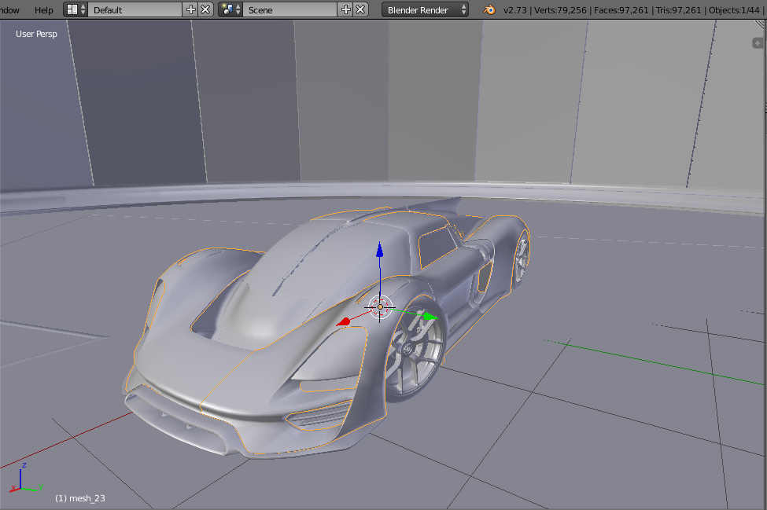Image resolution: width=767 pixels, height=510 pixels.
Task: Click the red X-axis manipulator arrow
Action: pos(344,322)
